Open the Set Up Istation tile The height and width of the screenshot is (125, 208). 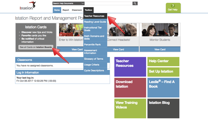pos(163,72)
